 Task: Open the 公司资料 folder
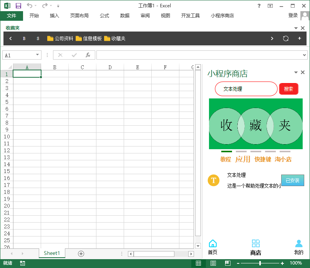[x=60, y=38]
